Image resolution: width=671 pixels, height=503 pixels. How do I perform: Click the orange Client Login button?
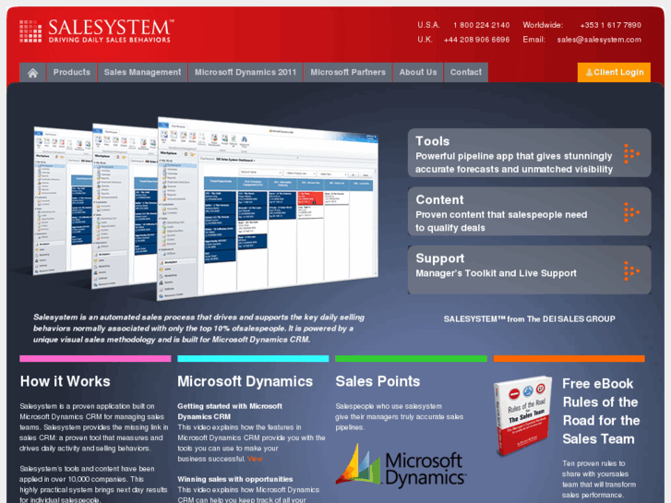(x=614, y=72)
